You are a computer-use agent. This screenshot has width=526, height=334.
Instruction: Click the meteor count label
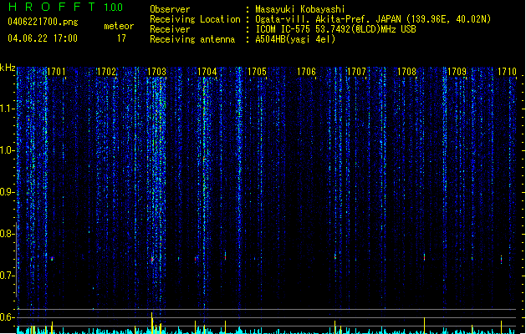(x=119, y=26)
